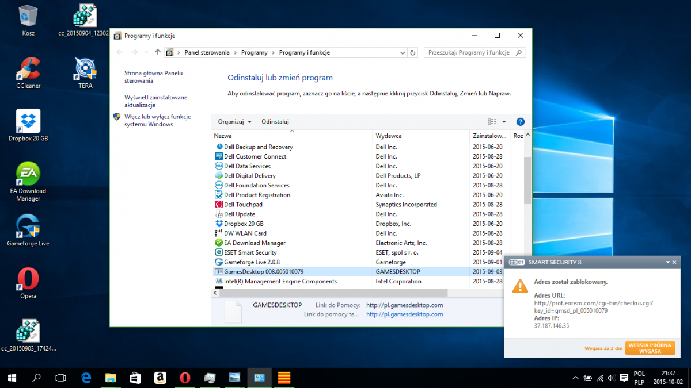
Task: Open the Kosz recycle bin desktop icon
Action: [28, 21]
